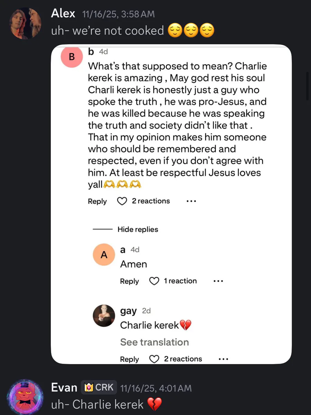Viewport: 311px width, 415px height.
Task: Toggle heart on the Amen reply
Action: 154,281
